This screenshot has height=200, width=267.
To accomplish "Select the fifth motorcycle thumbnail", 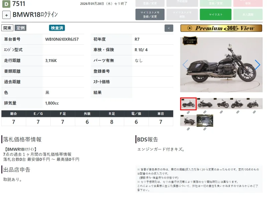I will 254,103.
